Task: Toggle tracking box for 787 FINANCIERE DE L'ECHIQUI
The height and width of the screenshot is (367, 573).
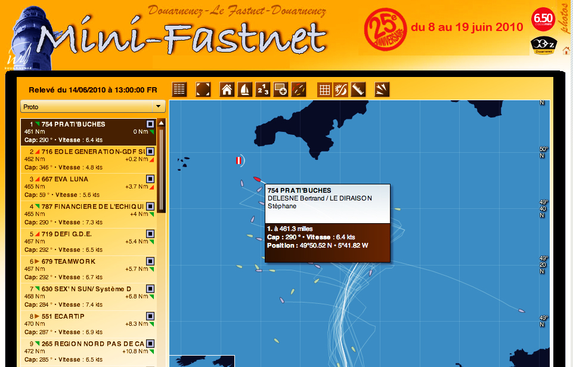Action: [150, 206]
